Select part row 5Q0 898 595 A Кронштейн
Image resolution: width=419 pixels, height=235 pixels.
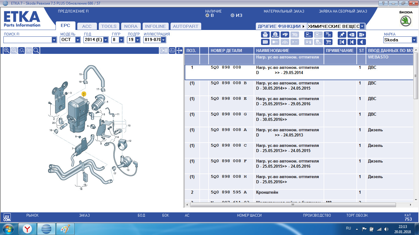(299, 195)
